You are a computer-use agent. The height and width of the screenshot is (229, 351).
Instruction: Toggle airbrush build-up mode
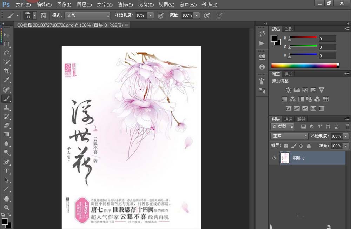(207, 15)
